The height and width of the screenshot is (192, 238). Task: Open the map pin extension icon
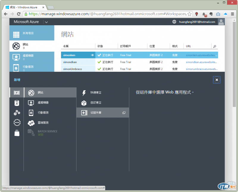click(x=197, y=14)
